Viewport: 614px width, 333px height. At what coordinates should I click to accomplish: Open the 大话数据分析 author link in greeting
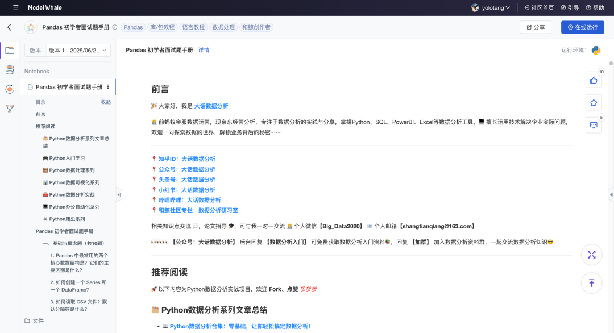click(211, 106)
